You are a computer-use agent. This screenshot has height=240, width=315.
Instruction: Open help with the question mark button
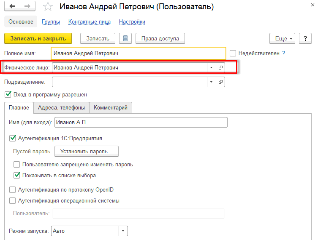coord(305,38)
